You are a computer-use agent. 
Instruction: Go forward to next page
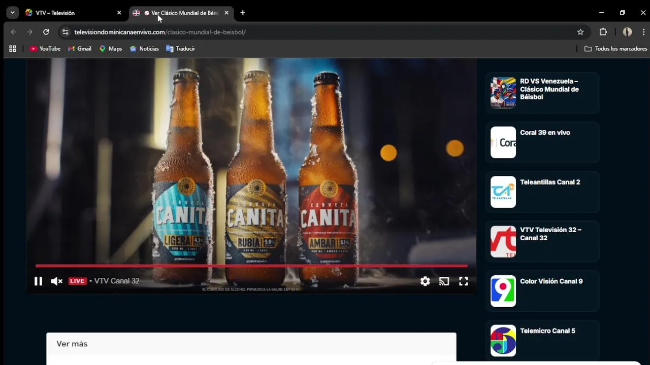[x=29, y=32]
